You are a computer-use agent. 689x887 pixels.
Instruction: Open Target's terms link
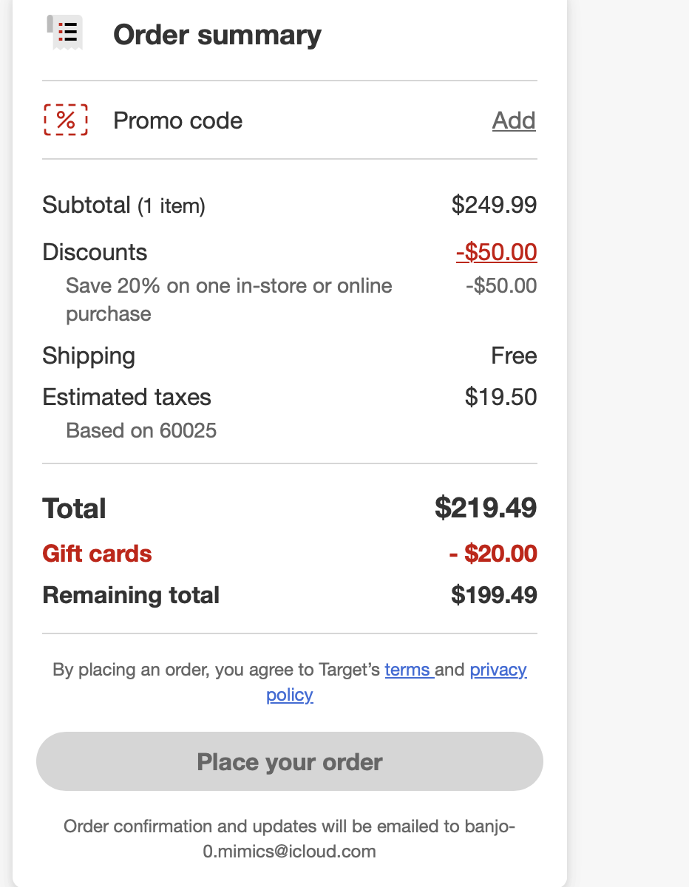[x=408, y=670]
